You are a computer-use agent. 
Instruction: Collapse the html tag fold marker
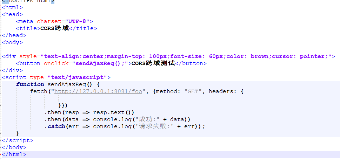tap(1, 7)
